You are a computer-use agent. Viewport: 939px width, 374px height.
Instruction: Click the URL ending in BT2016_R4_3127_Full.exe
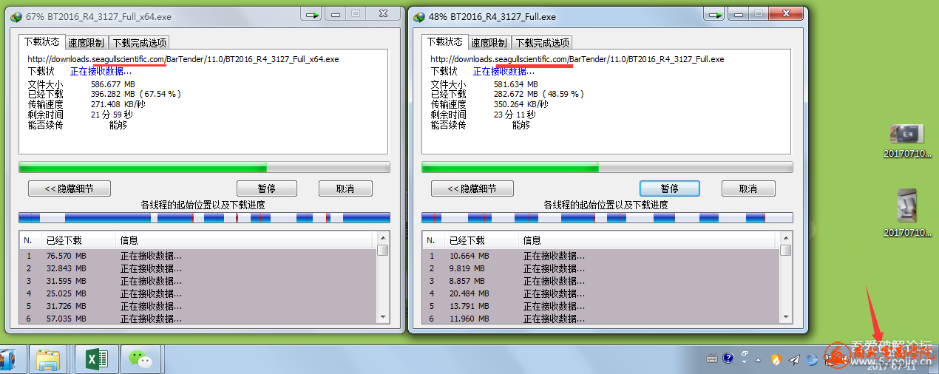pos(577,59)
